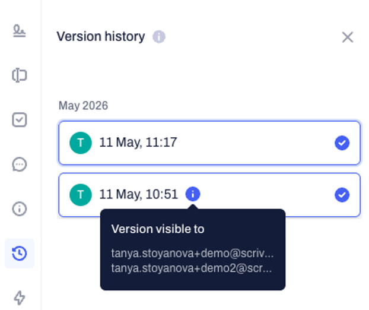
Task: Open the signature icon in sidebar
Action: point(20,31)
